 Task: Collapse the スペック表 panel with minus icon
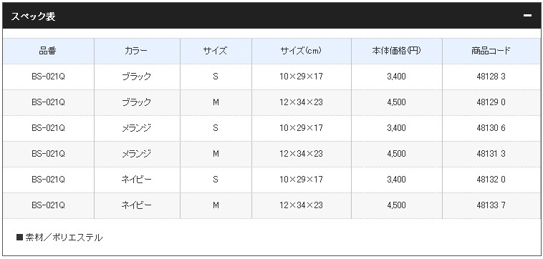527,16
